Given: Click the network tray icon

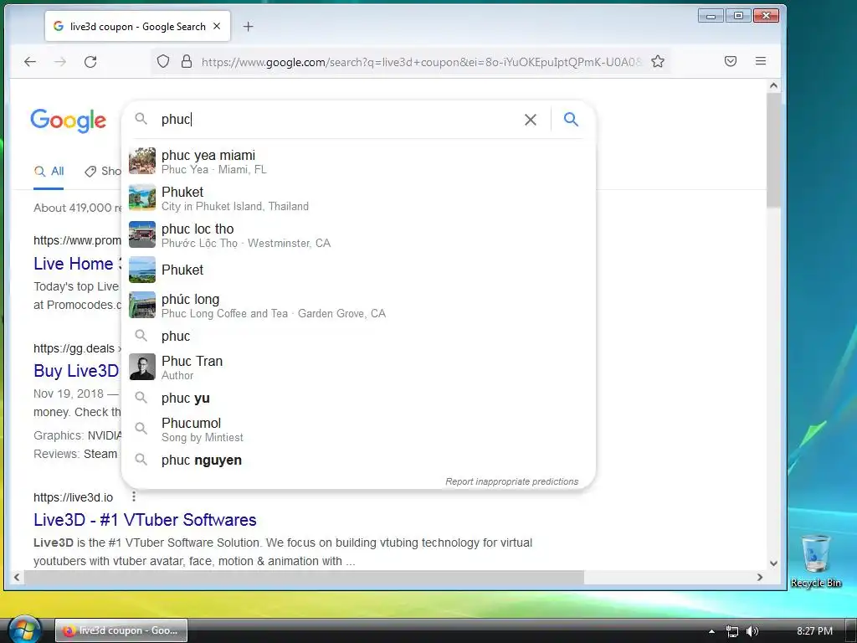Looking at the screenshot, I should coord(731,631).
